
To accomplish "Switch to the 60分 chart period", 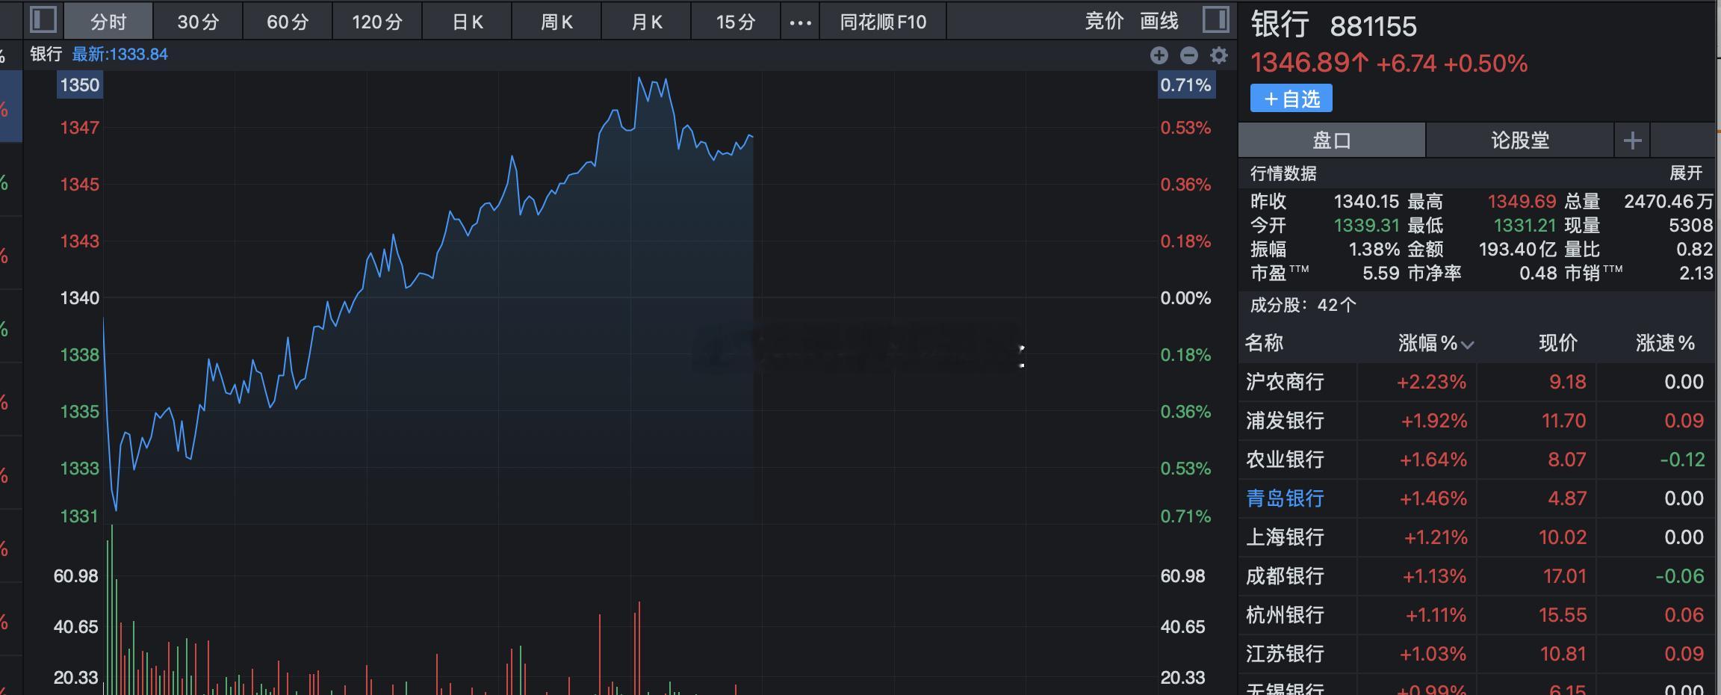I will [288, 22].
